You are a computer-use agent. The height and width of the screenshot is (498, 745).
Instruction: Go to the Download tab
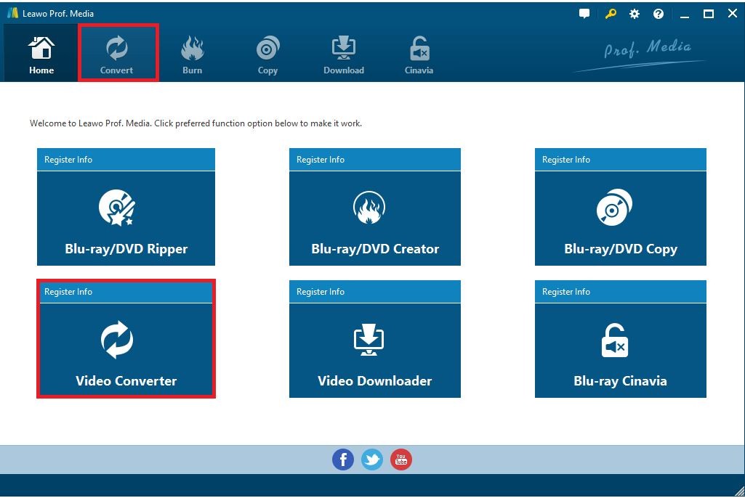(343, 54)
